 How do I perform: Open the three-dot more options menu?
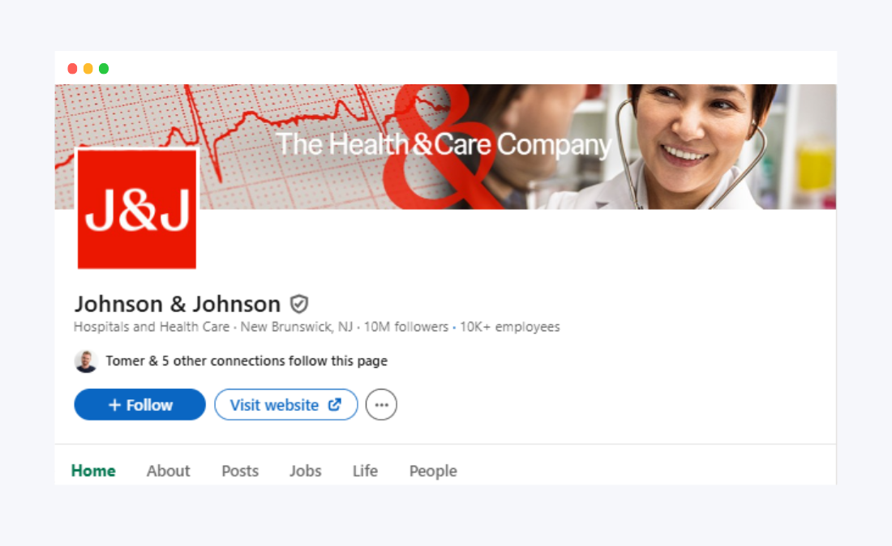pyautogui.click(x=381, y=404)
